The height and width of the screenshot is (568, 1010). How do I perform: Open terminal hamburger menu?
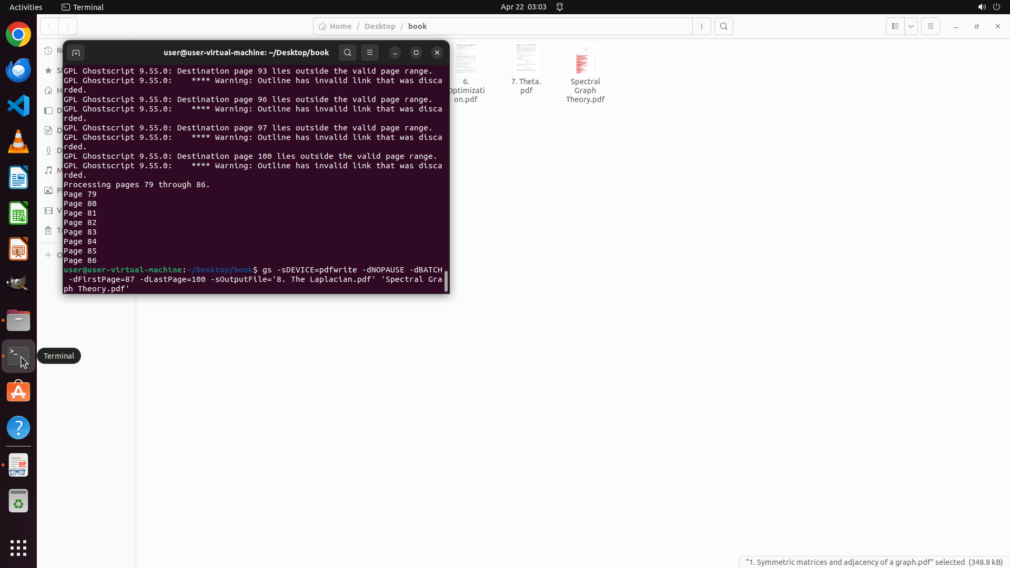click(370, 53)
